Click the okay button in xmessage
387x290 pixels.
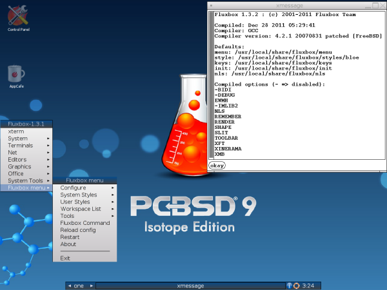pyautogui.click(x=217, y=166)
